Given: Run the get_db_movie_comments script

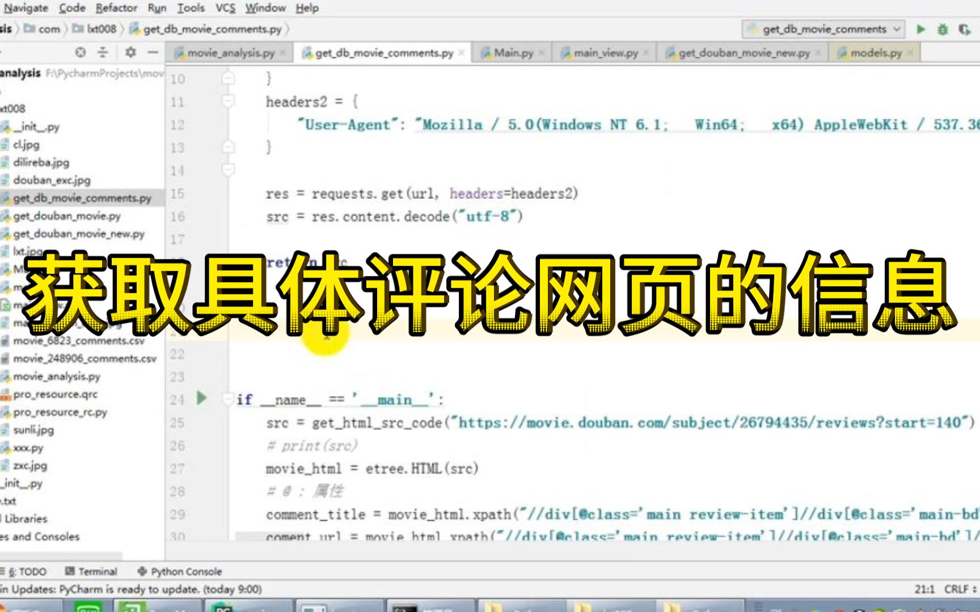Looking at the screenshot, I should [920, 29].
